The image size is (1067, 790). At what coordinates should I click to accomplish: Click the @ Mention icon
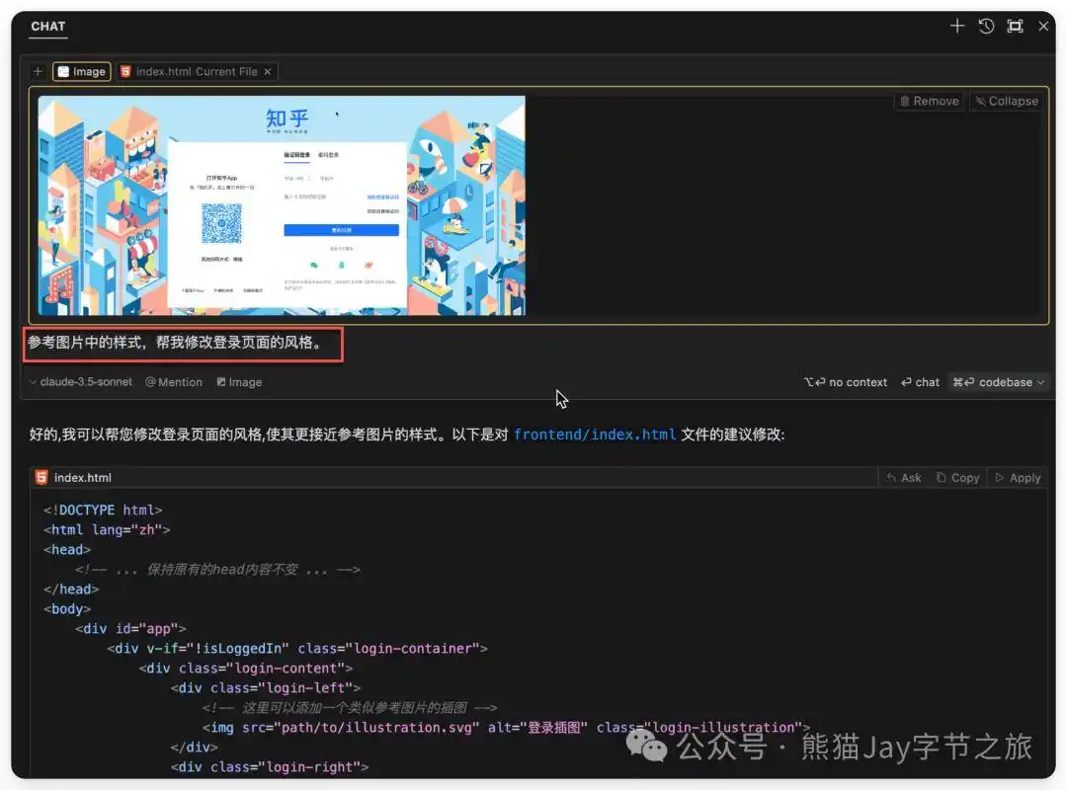[x=174, y=382]
